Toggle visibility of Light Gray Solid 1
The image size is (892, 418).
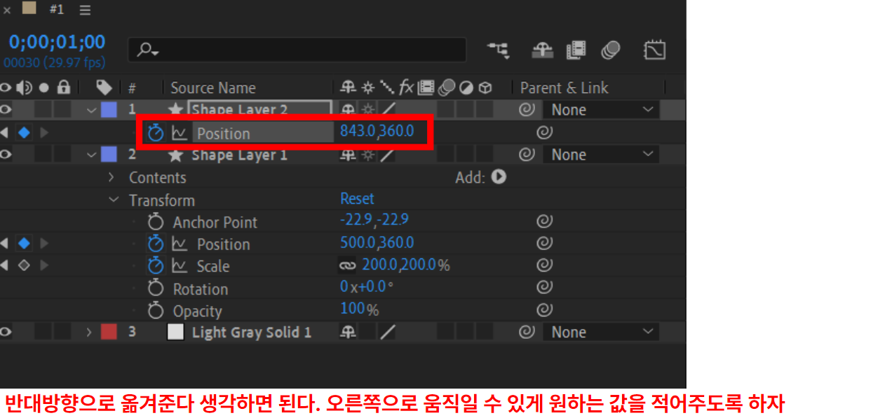pos(6,332)
